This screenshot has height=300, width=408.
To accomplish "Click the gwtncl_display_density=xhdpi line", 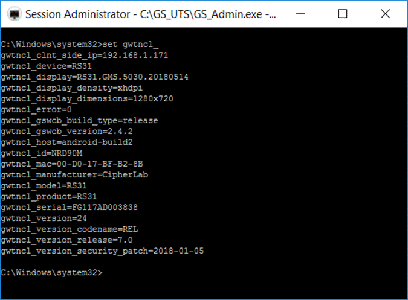I will tap(71, 88).
